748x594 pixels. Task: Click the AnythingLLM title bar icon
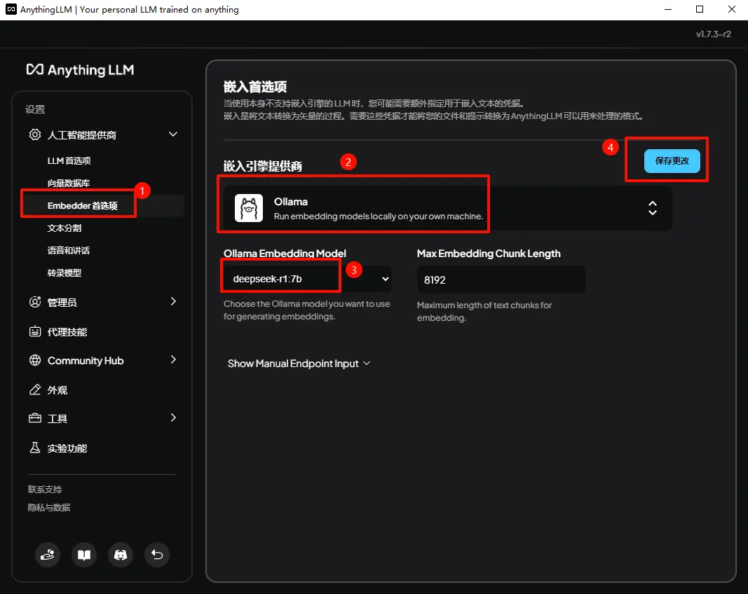11,10
